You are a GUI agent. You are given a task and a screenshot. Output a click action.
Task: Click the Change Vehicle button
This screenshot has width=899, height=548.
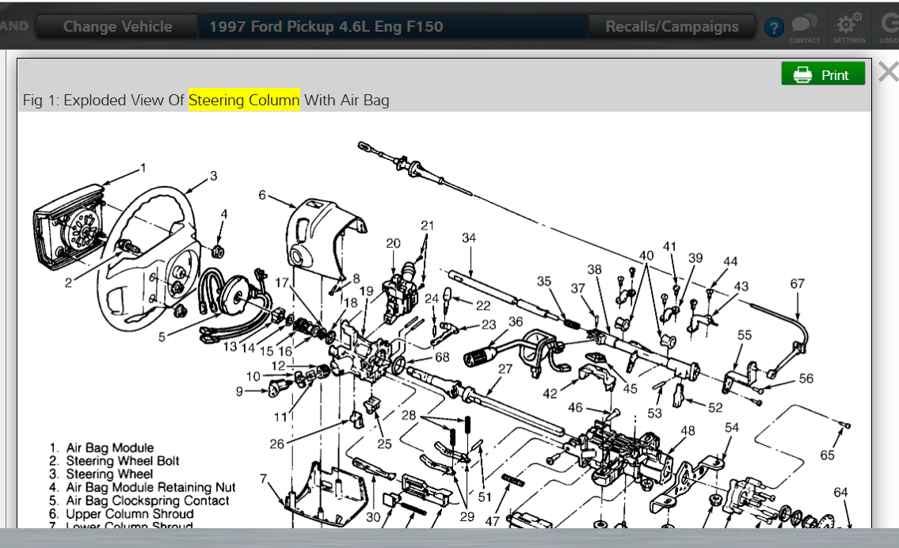click(x=117, y=26)
